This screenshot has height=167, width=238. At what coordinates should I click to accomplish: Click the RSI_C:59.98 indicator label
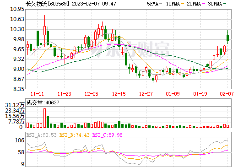(x=108, y=135)
